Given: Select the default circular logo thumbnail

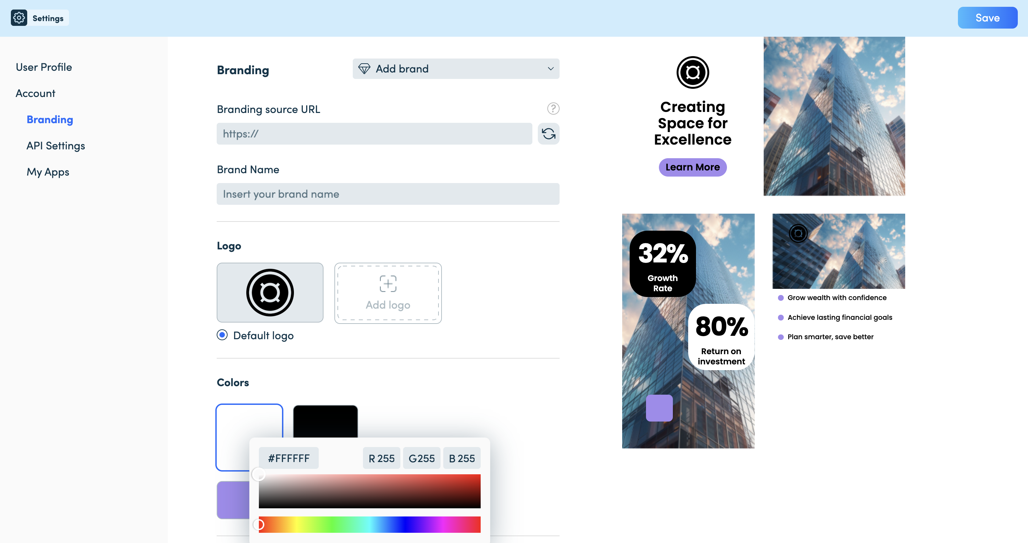Looking at the screenshot, I should [270, 293].
